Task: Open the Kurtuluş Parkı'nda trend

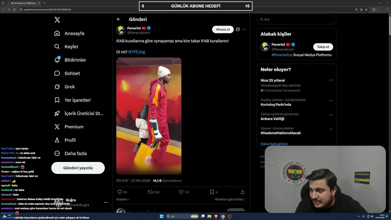Action: [x=276, y=105]
